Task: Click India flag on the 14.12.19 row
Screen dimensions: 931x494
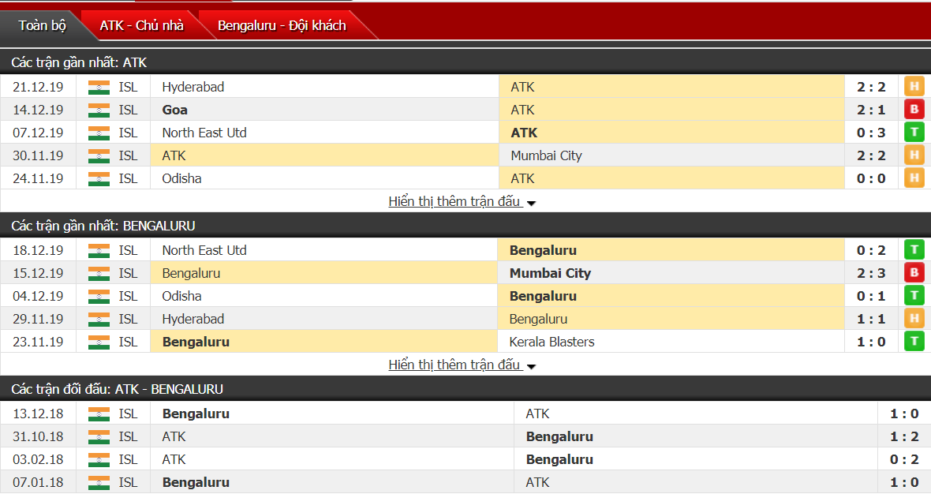Action: click(99, 110)
